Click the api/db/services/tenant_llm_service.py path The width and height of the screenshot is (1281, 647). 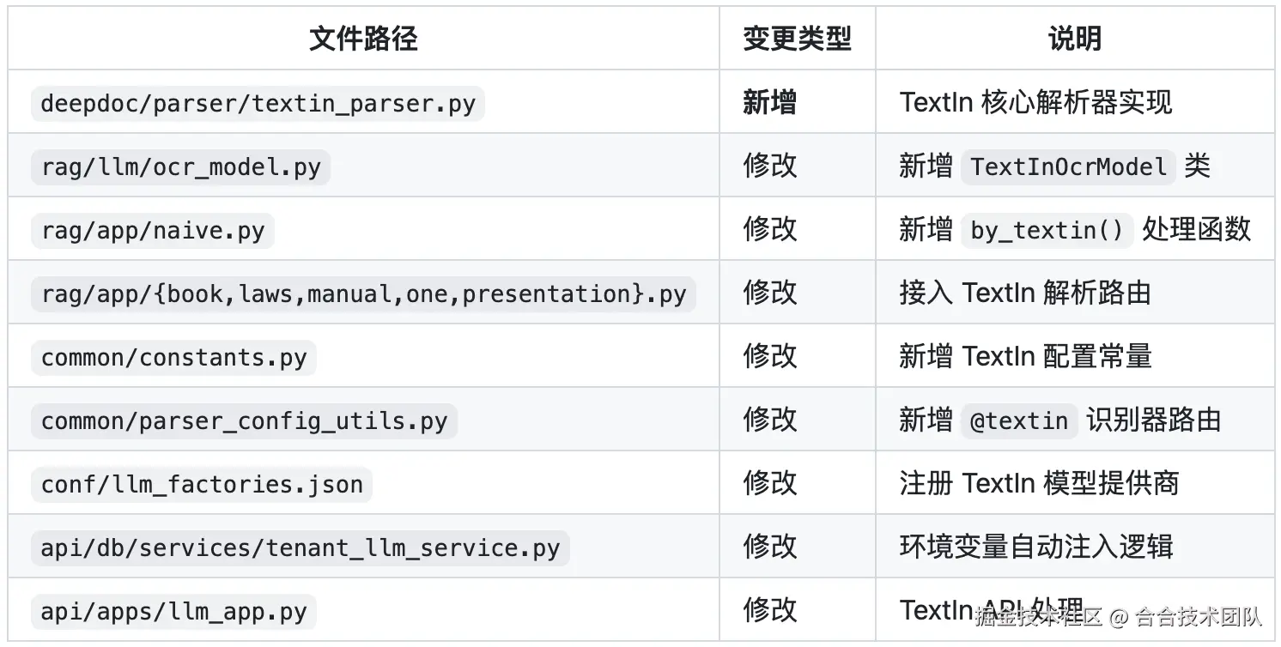tap(300, 547)
